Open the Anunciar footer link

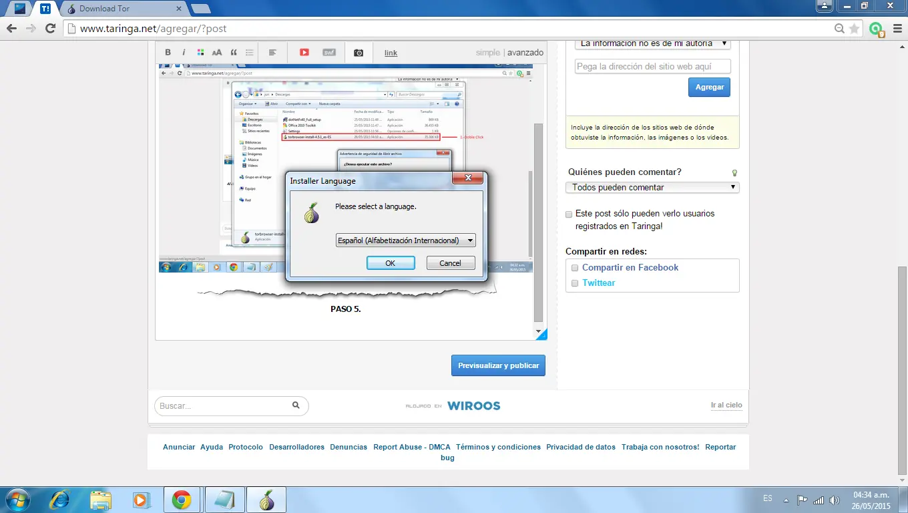179,447
